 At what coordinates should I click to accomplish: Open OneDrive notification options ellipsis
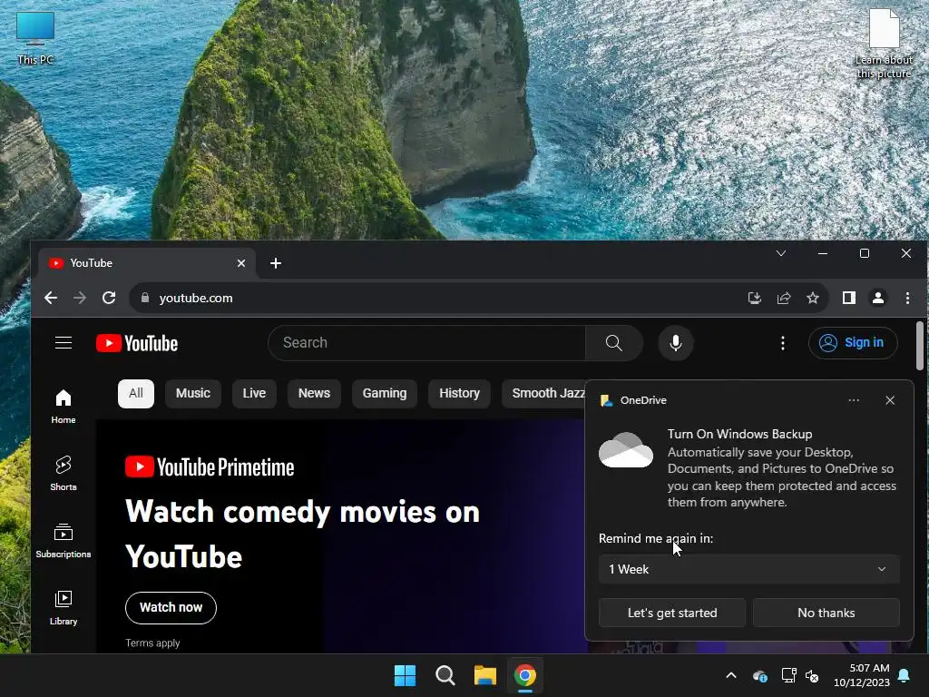(x=854, y=400)
